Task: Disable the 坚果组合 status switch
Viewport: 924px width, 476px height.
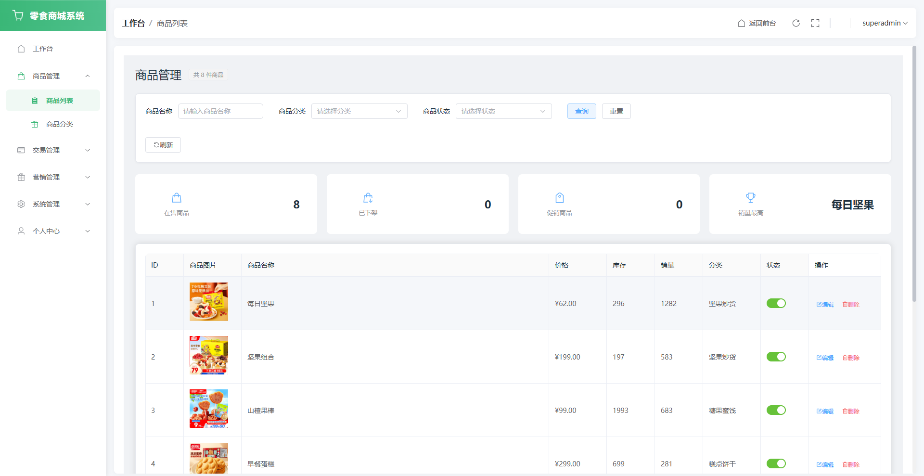Action: pyautogui.click(x=776, y=357)
